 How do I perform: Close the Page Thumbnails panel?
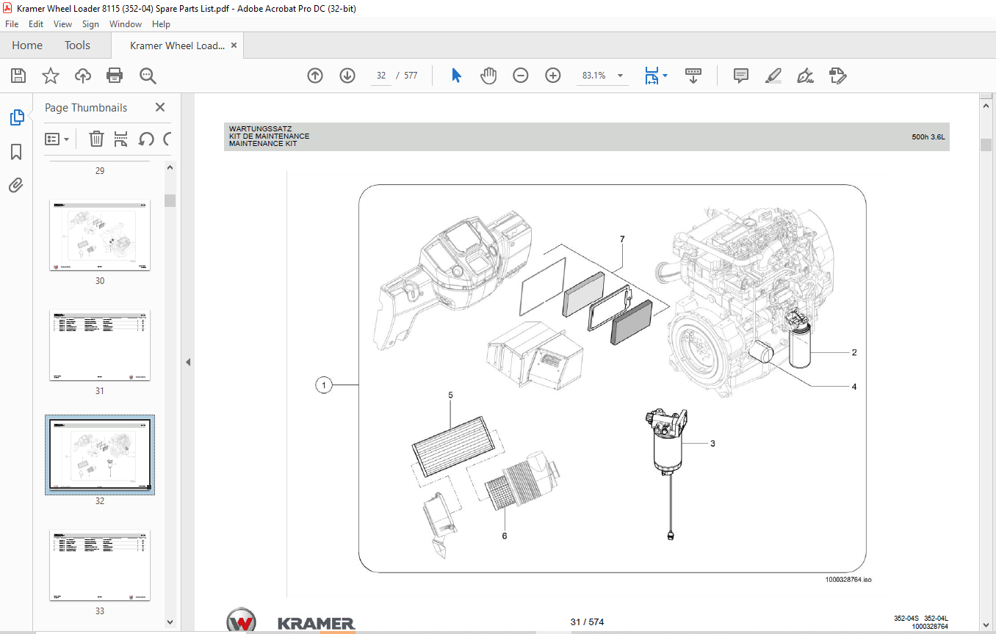coord(160,107)
